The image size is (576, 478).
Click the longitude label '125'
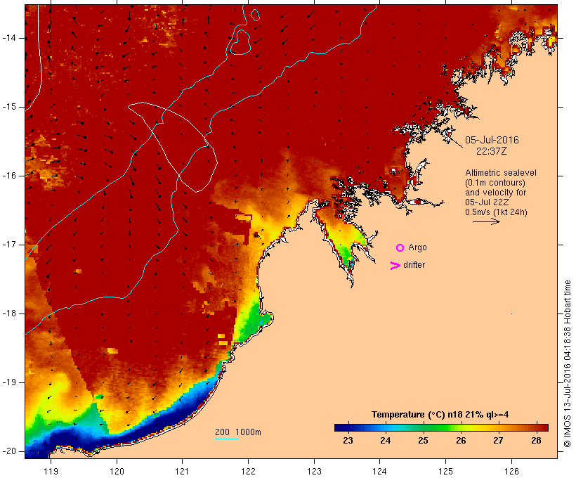446,471
